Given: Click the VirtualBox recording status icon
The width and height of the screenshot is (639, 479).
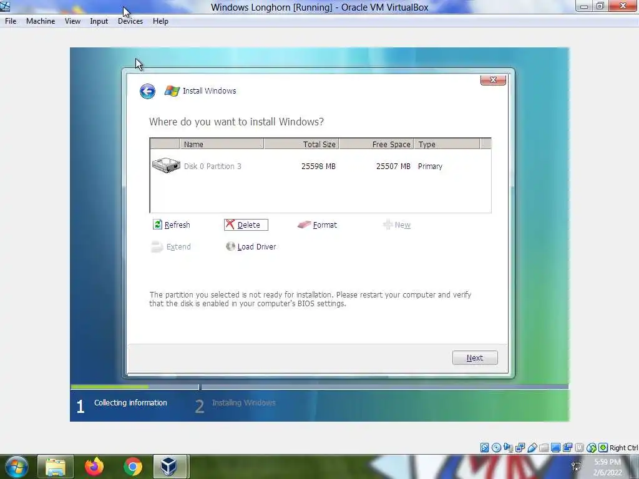Looking at the screenshot, I should pos(567,448).
